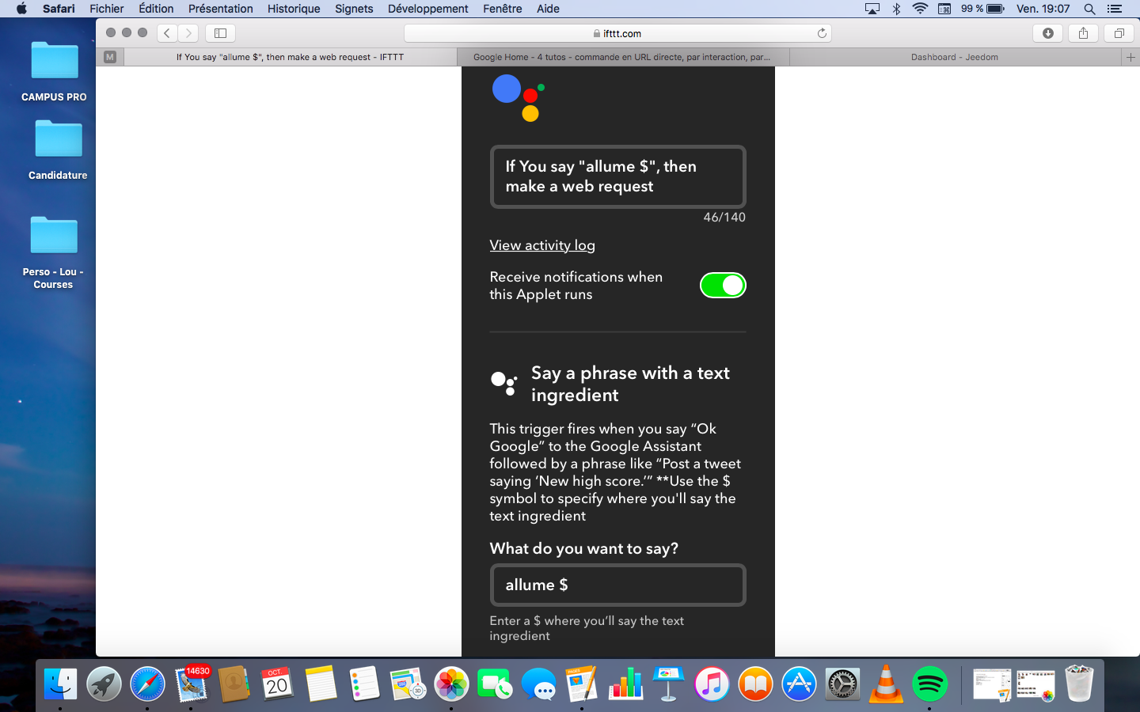Open Notes from the Dock
Image resolution: width=1140 pixels, height=712 pixels.
click(x=321, y=684)
